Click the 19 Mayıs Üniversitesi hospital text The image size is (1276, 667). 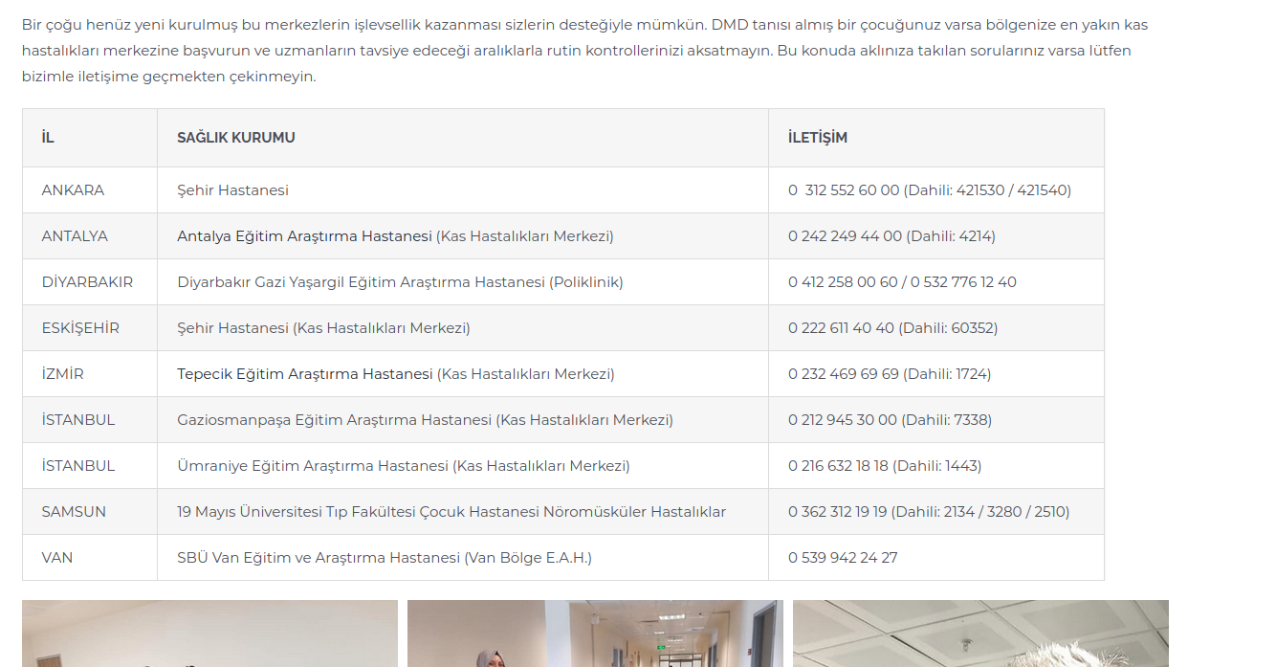click(x=451, y=512)
